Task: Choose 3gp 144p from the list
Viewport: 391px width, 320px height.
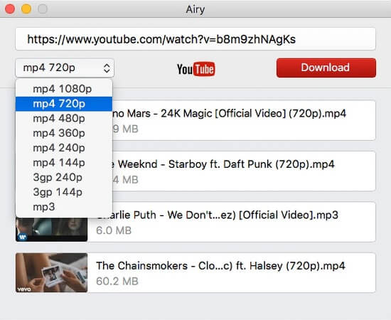Action: [64, 192]
